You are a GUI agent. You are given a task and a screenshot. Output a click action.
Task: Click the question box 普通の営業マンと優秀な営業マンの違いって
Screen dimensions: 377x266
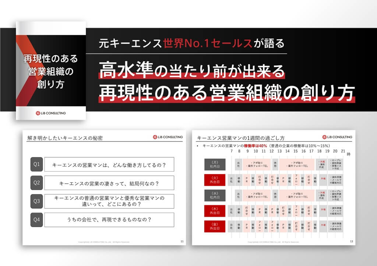[109, 201]
